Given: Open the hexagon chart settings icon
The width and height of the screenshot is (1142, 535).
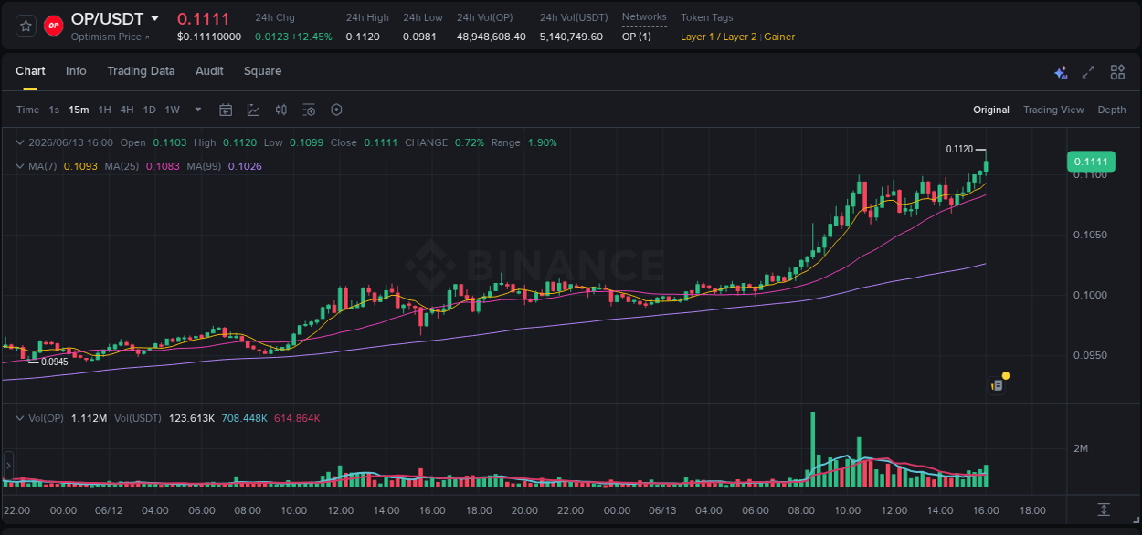Looking at the screenshot, I should tap(336, 110).
